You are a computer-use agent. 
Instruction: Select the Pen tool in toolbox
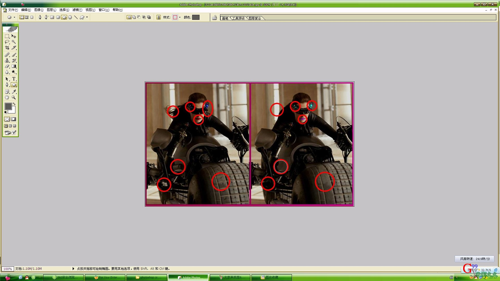pos(7,85)
